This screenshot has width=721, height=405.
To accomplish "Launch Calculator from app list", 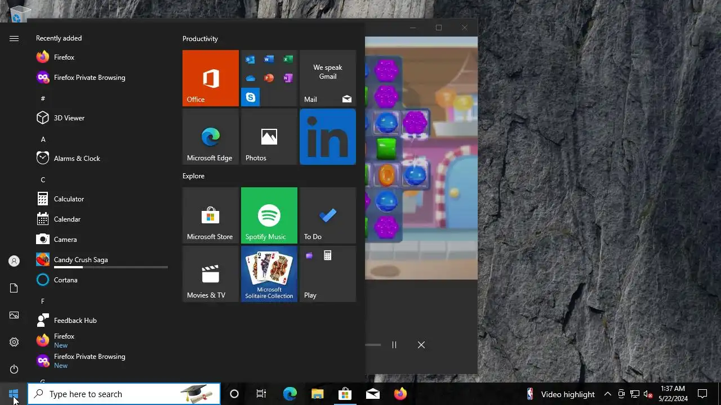I will [x=101, y=199].
